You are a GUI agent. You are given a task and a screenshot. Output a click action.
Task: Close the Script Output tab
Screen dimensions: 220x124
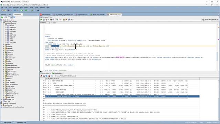51,73
